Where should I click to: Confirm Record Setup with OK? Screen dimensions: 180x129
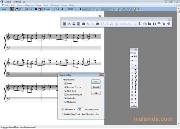point(96,81)
